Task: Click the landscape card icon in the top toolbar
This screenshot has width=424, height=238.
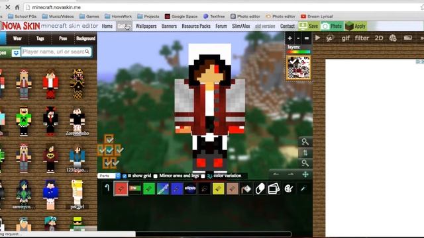Action: (x=408, y=38)
